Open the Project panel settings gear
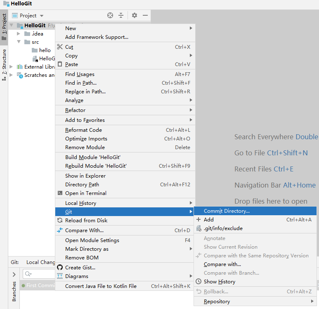Screen dimensions: 319x309 [134, 15]
